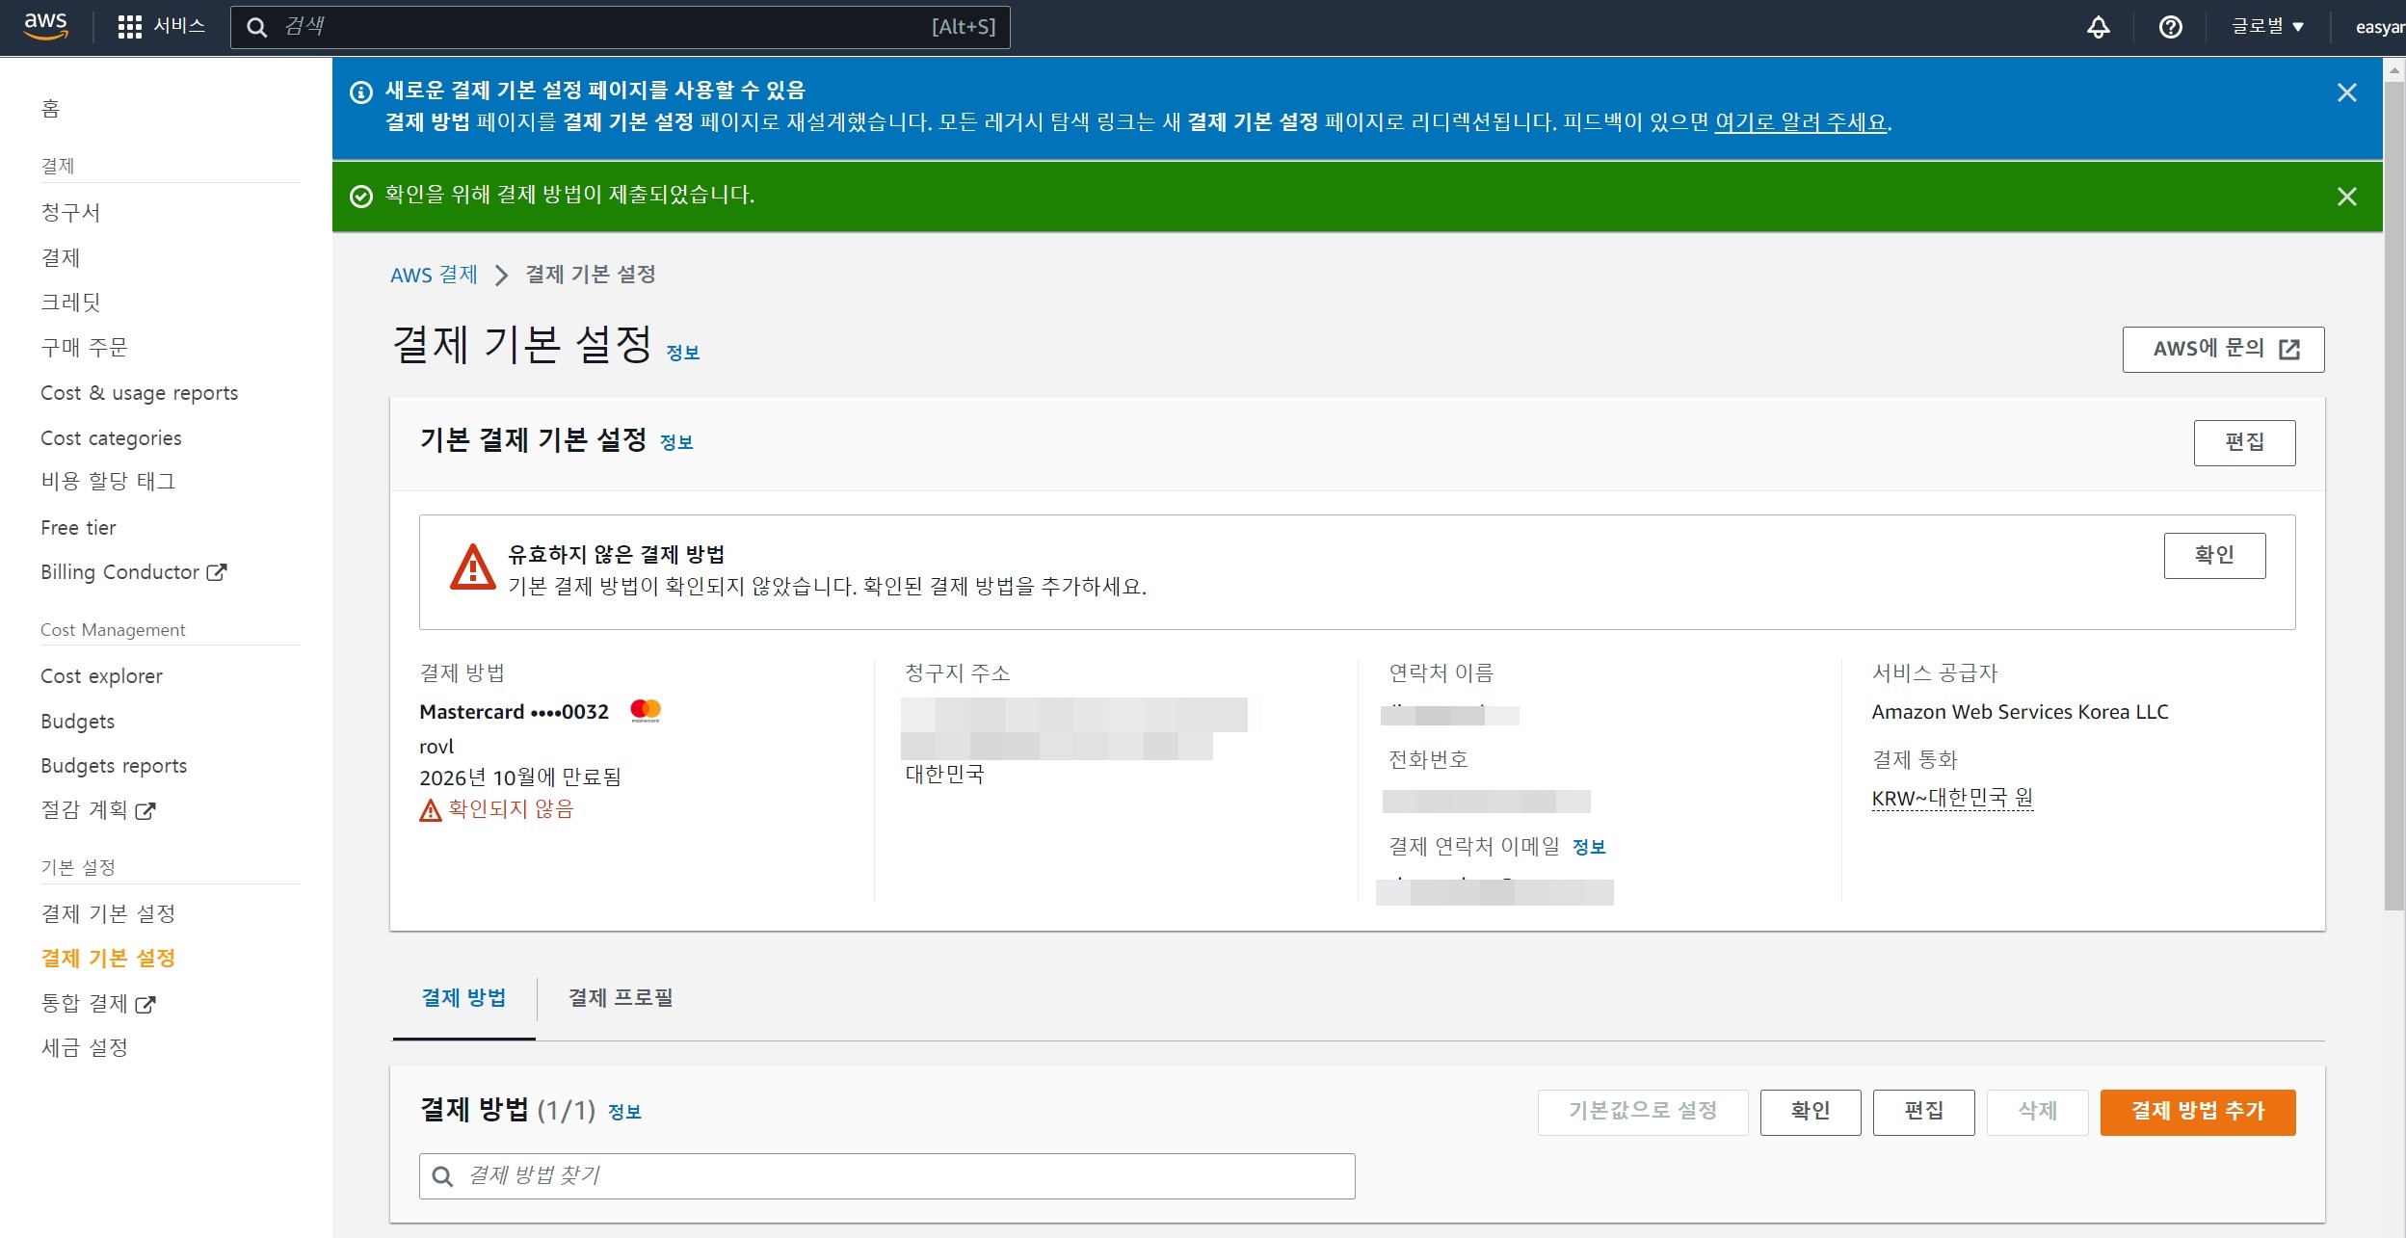The height and width of the screenshot is (1238, 2406).
Task: Open the non-highlighted 결제 기본 설정 sidebar item
Action: pos(108,913)
